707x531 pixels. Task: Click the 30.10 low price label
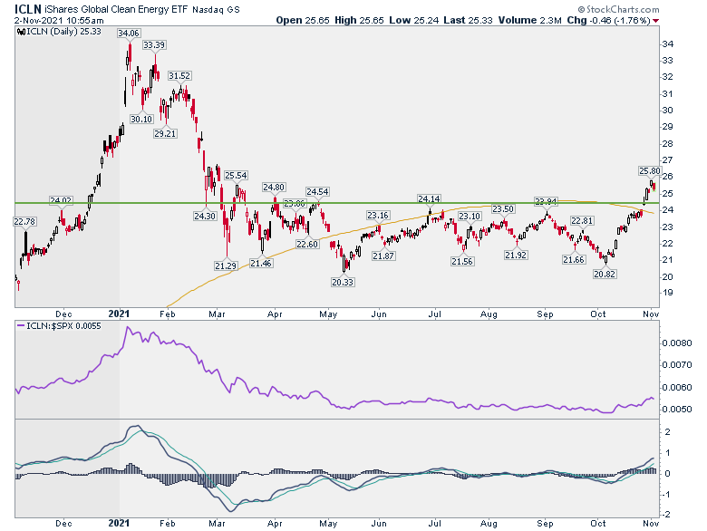[141, 119]
